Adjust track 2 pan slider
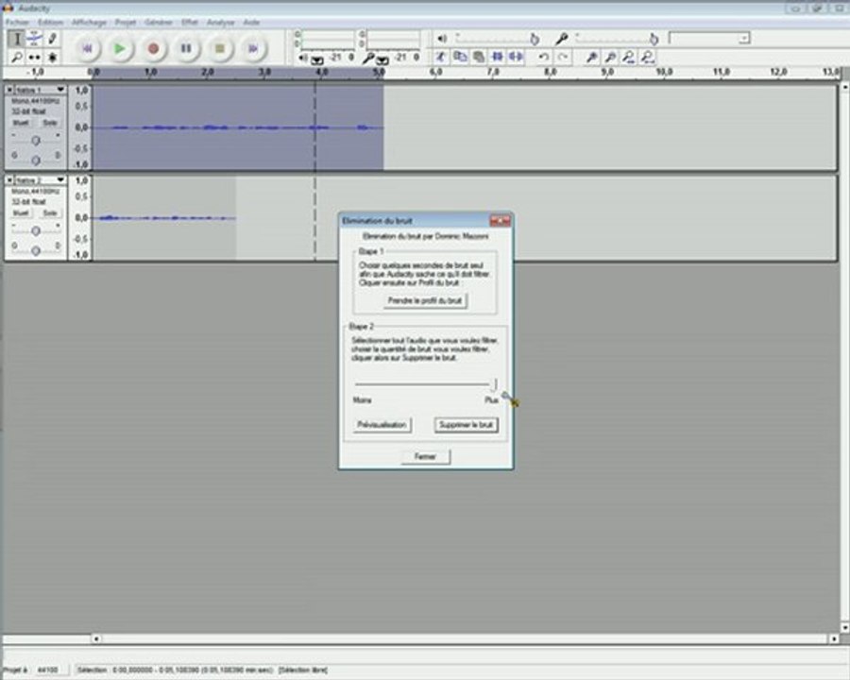 pyautogui.click(x=35, y=250)
